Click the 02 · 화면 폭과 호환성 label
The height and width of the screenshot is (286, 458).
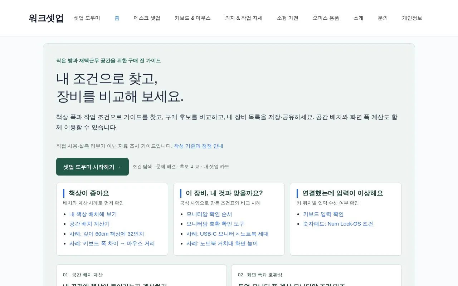260,275
